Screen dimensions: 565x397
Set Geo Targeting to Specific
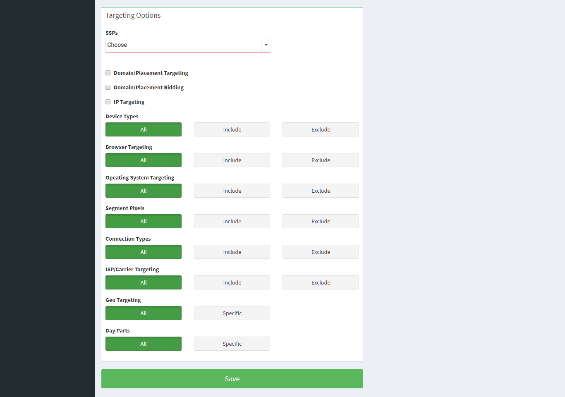(232, 313)
